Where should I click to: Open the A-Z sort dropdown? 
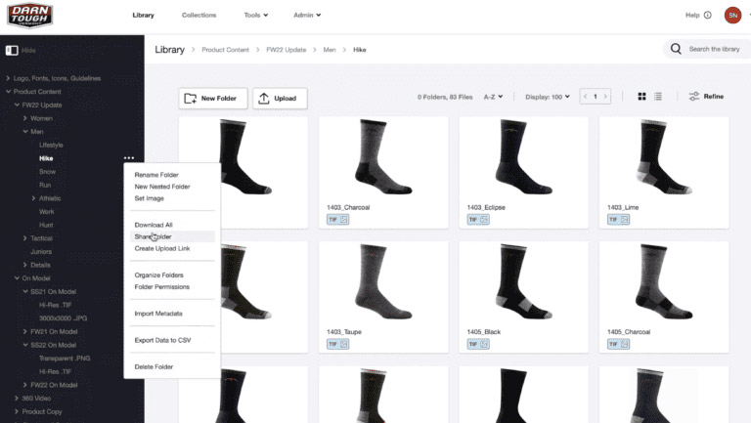coord(493,97)
